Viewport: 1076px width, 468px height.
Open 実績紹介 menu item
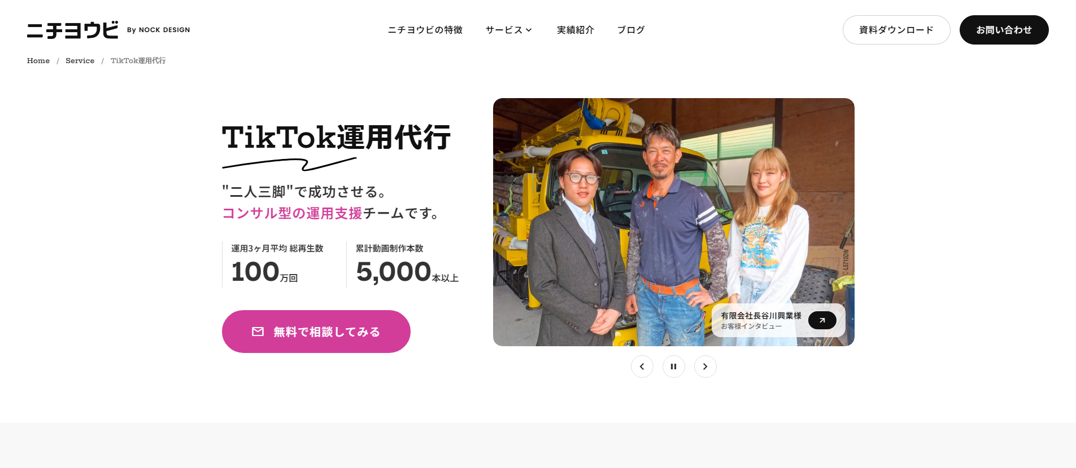576,30
